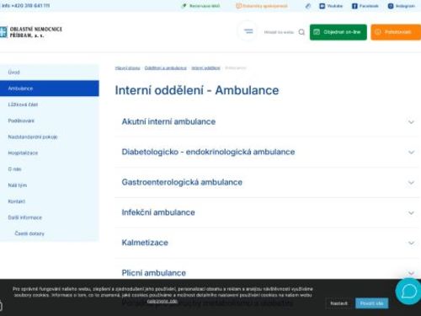Expand Kalmetizace chevron
This screenshot has height=316, width=421.
coord(411,243)
